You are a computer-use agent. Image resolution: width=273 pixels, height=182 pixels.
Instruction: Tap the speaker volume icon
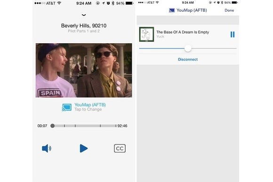(x=47, y=149)
